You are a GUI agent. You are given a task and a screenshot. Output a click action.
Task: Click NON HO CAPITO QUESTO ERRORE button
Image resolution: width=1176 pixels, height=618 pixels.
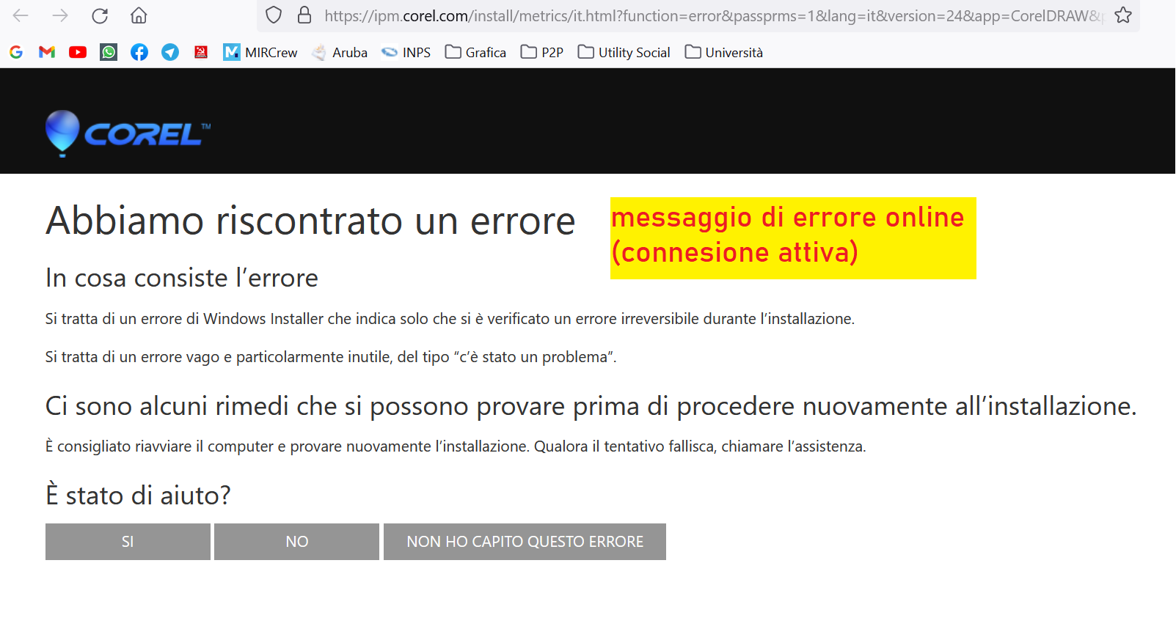pos(525,542)
